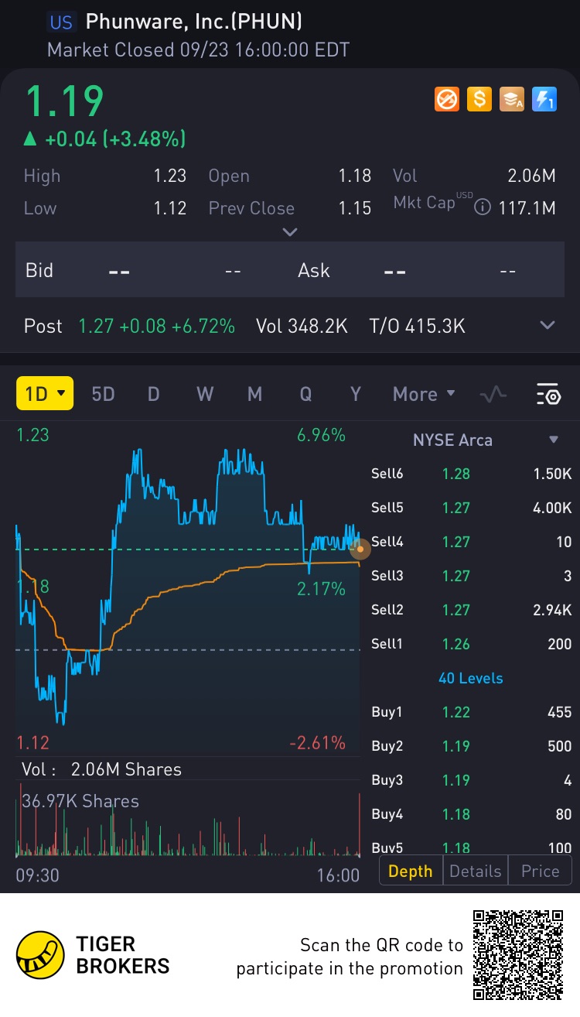Tap the Sell3 order row with 3

472,576
